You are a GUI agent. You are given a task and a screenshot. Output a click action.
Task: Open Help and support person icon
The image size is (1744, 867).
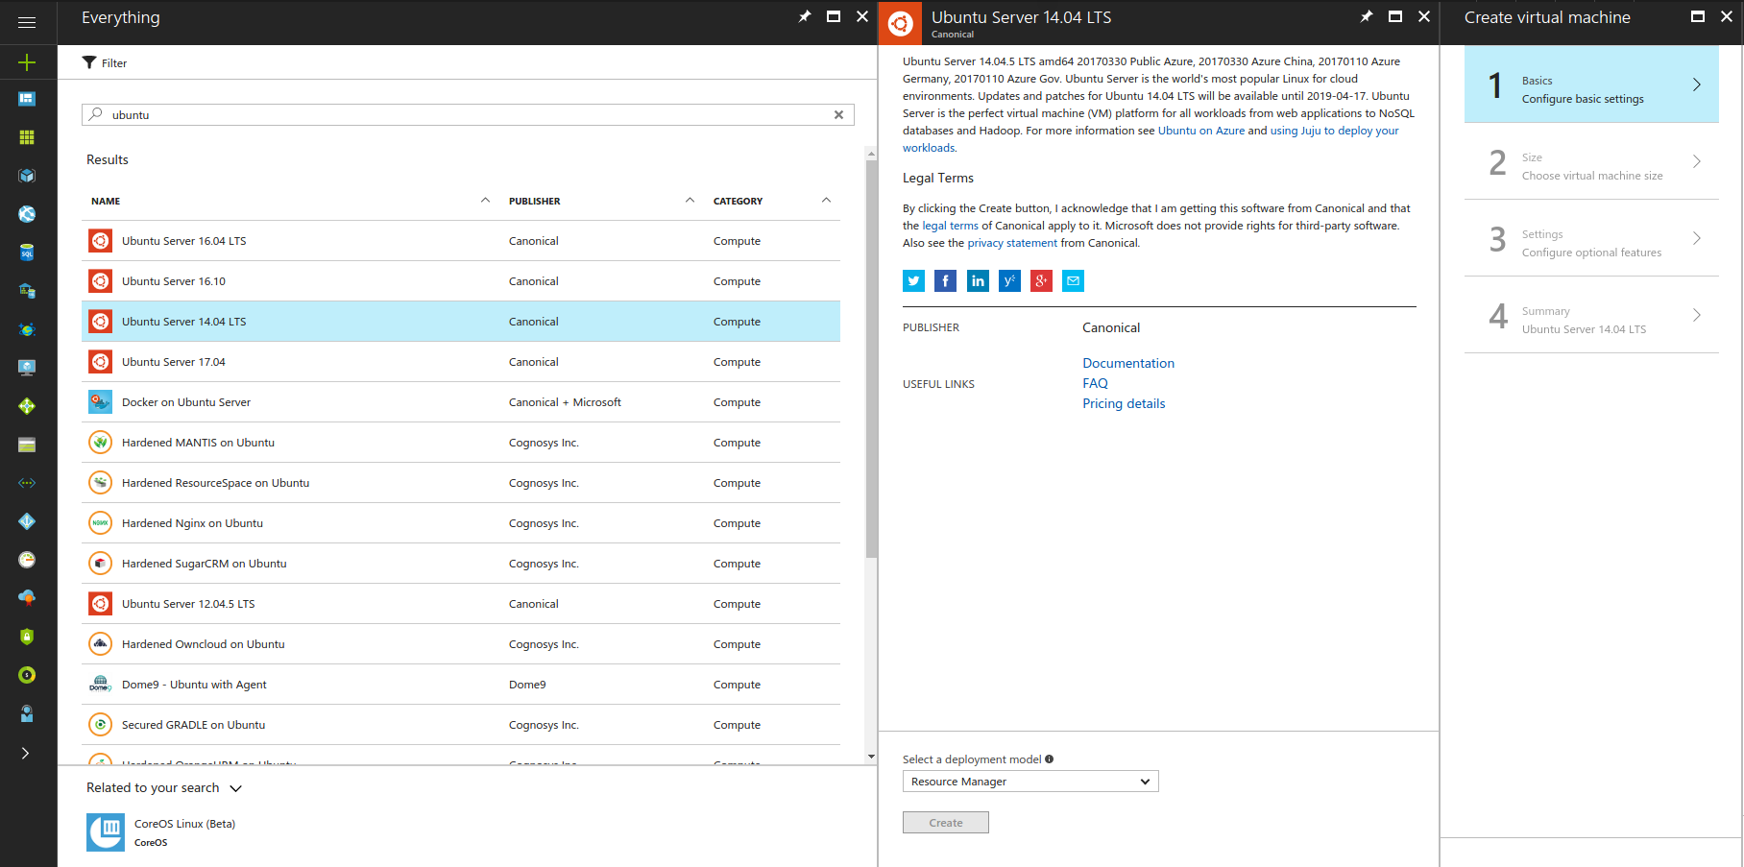[27, 713]
